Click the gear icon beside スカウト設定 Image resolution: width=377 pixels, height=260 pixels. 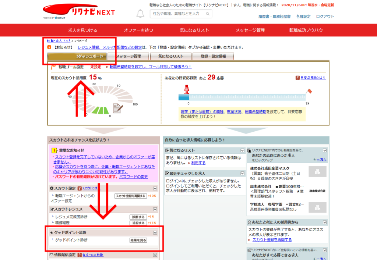click(x=52, y=188)
